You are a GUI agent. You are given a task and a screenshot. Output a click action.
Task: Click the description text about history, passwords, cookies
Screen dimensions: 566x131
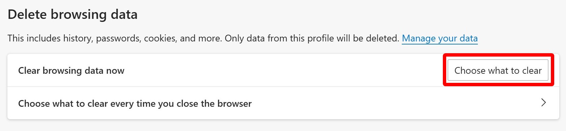click(203, 38)
